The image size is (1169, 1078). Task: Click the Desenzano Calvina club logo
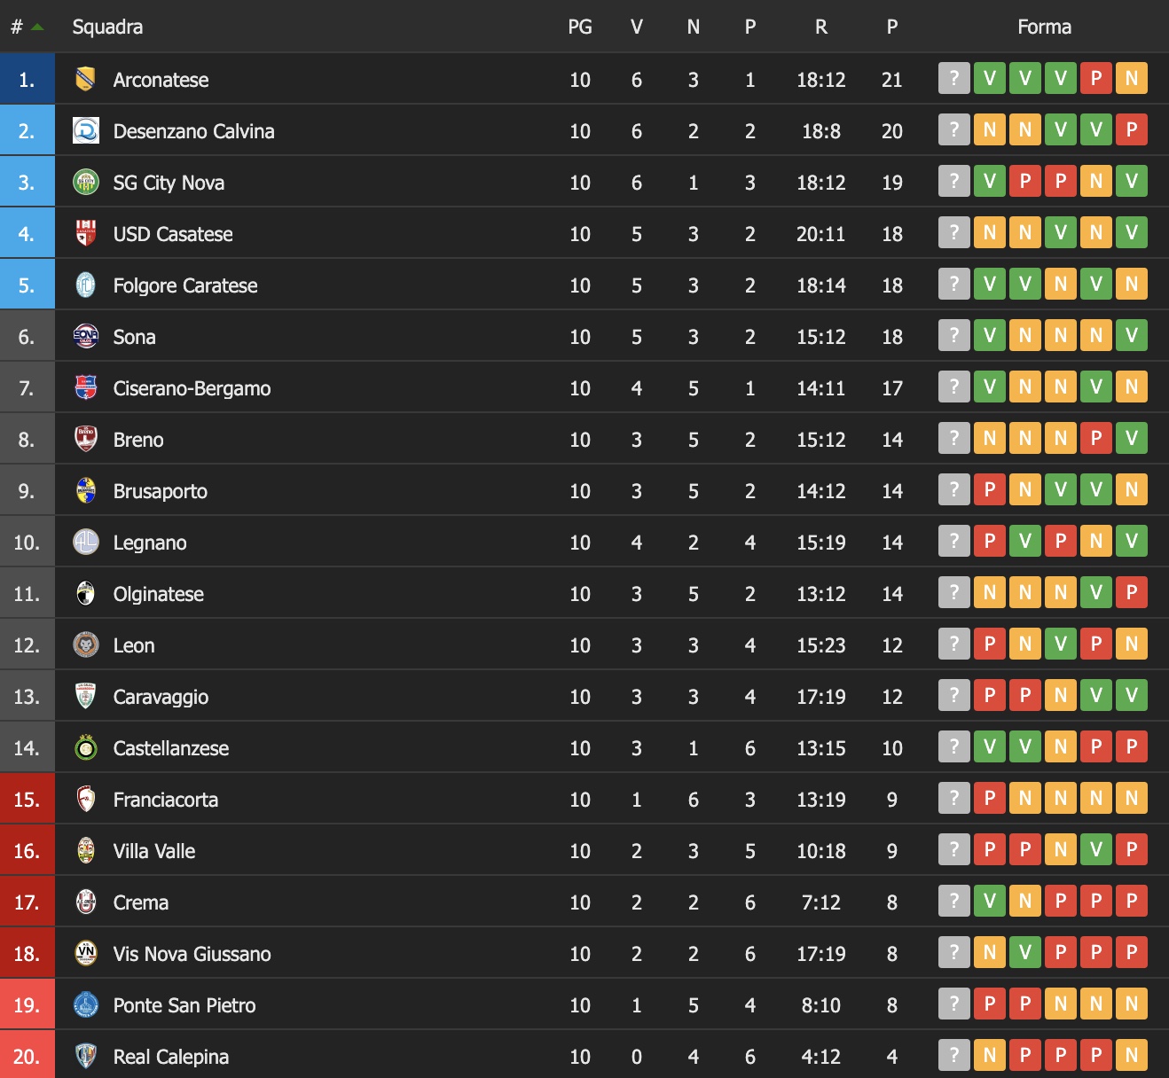coord(85,131)
